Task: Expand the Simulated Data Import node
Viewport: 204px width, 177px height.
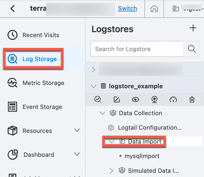Action: click(111, 171)
